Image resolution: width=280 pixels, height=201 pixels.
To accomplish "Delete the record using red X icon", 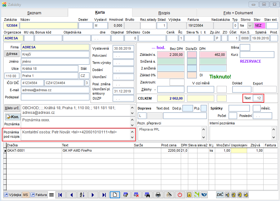I will pos(136,195).
